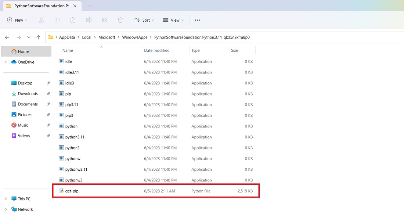Click the Cut scissors icon in toolbar
Screen dimensions: 404x220
click(x=41, y=20)
